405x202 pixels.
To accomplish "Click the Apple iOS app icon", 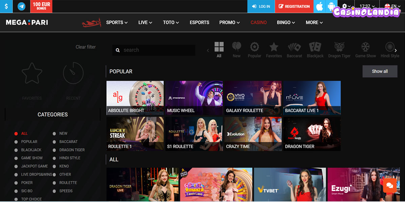I will point(319,6).
